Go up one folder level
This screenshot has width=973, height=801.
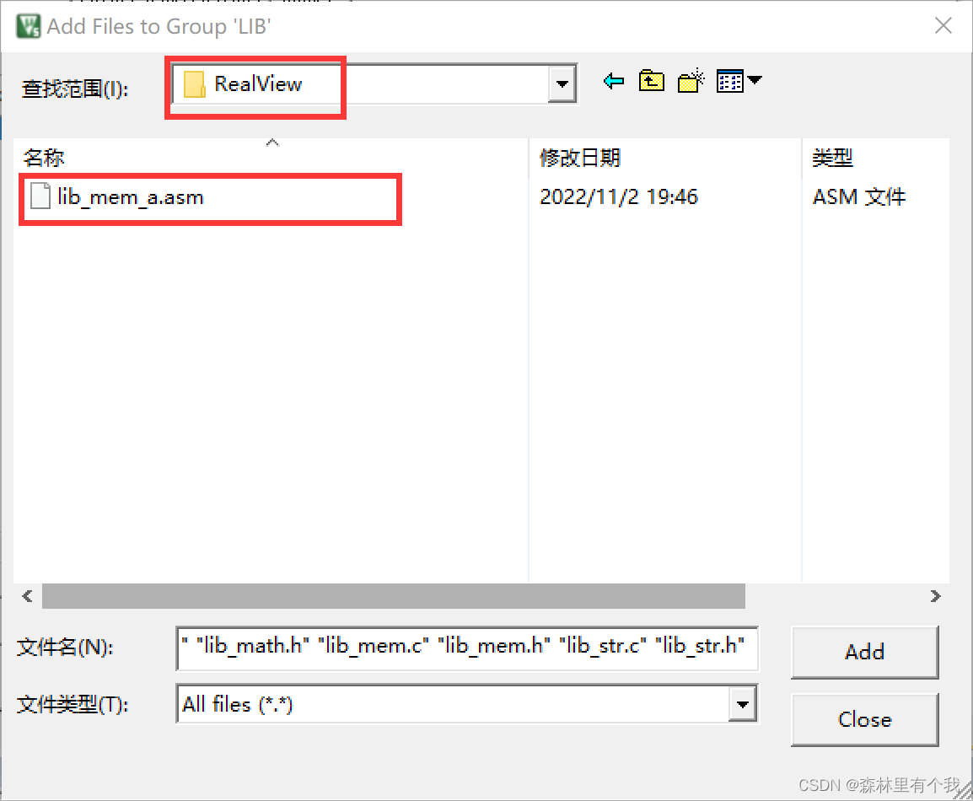click(x=652, y=81)
